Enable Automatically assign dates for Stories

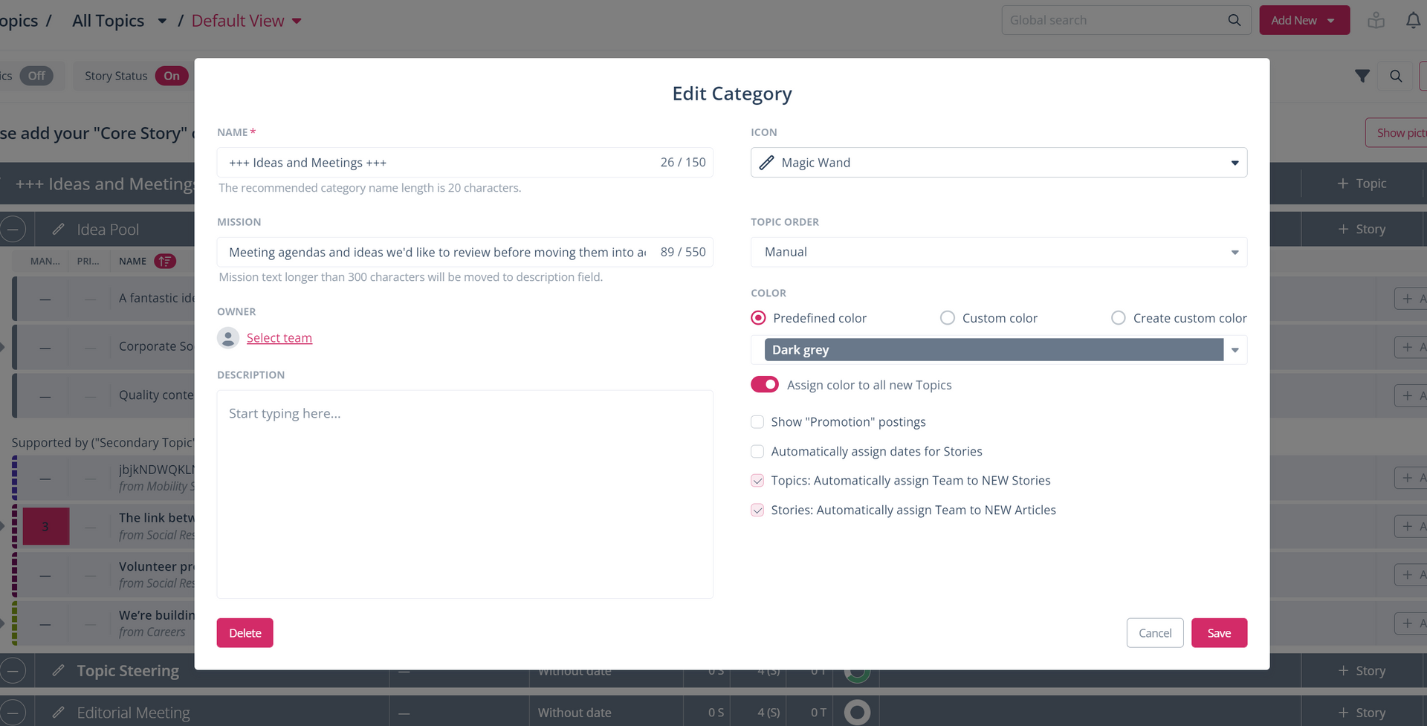[x=757, y=452]
